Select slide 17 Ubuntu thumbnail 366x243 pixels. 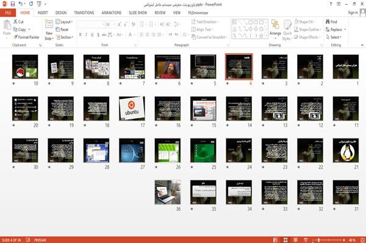pos(132,108)
